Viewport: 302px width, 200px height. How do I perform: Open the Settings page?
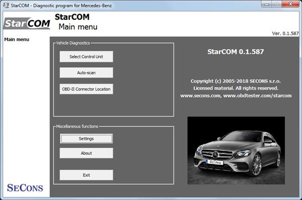pyautogui.click(x=86, y=139)
